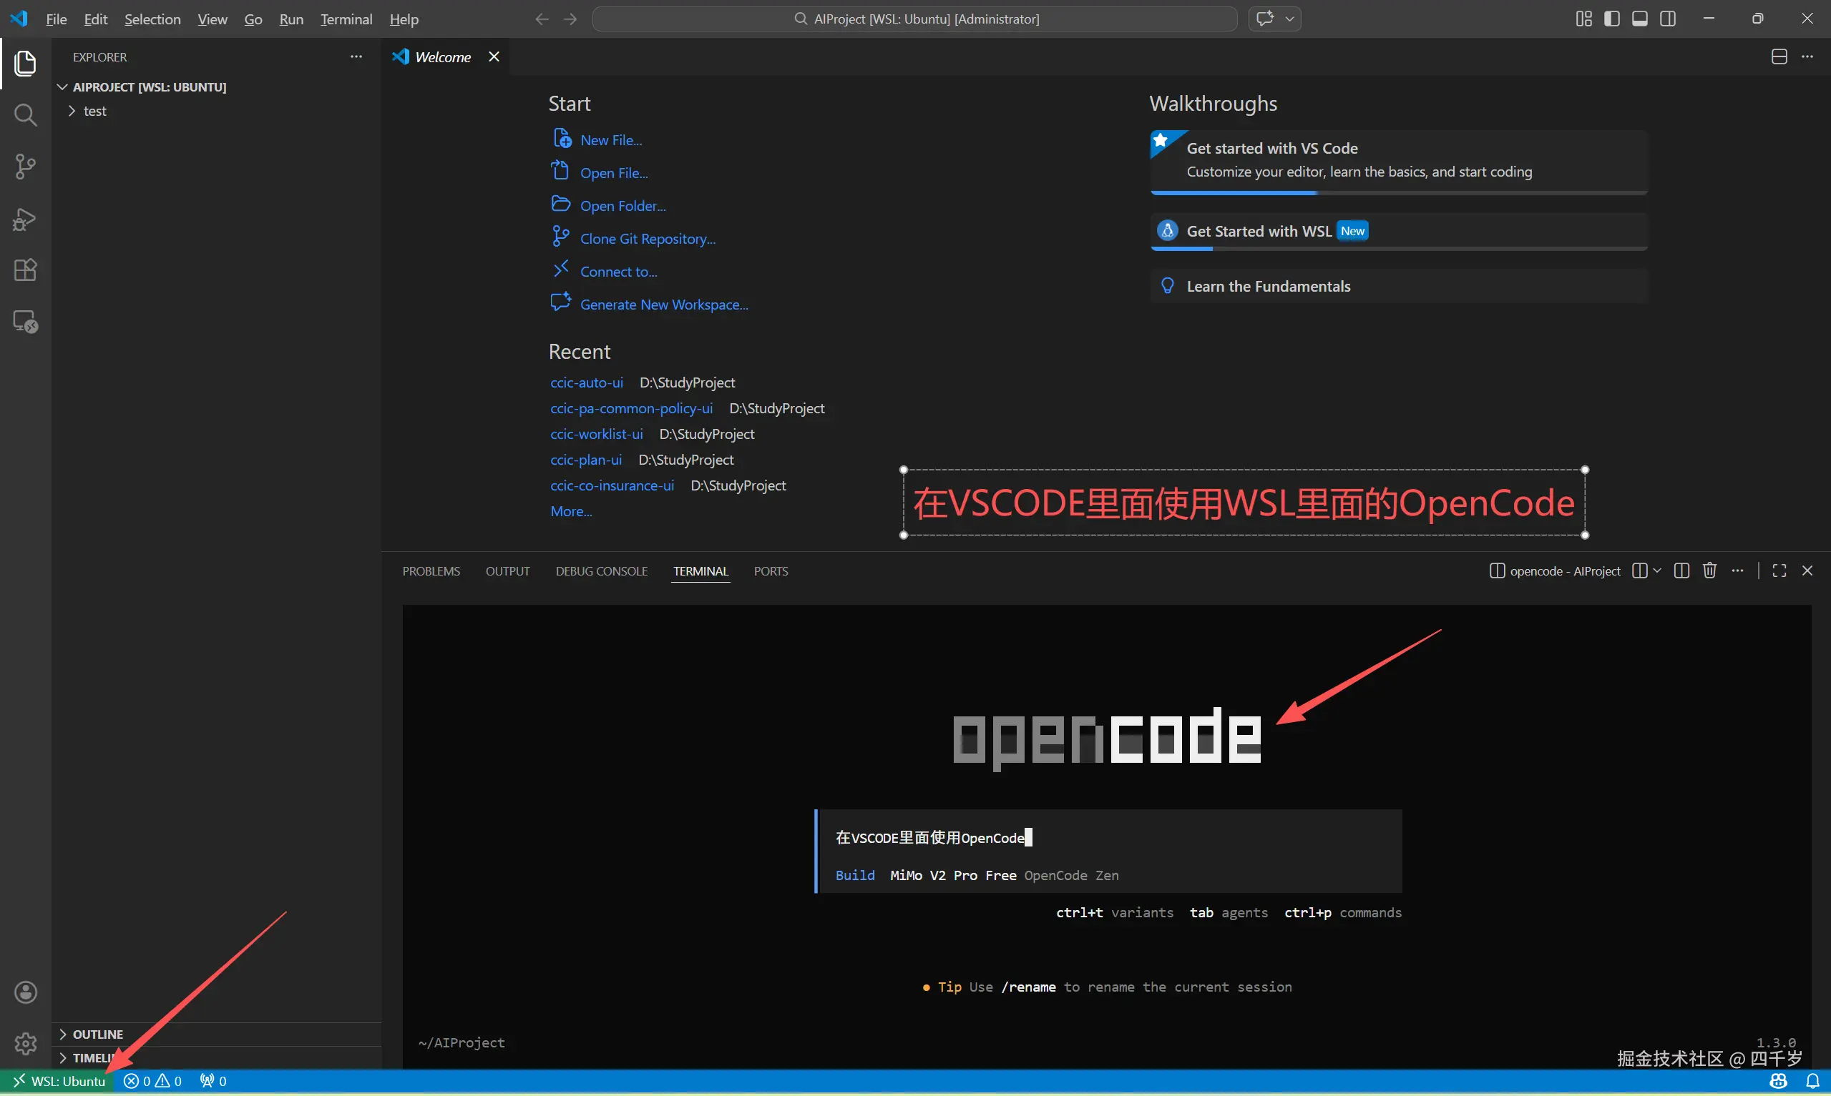Viewport: 1831px width, 1096px height.
Task: Toggle the secondary sidebar visibility
Action: tap(1668, 19)
